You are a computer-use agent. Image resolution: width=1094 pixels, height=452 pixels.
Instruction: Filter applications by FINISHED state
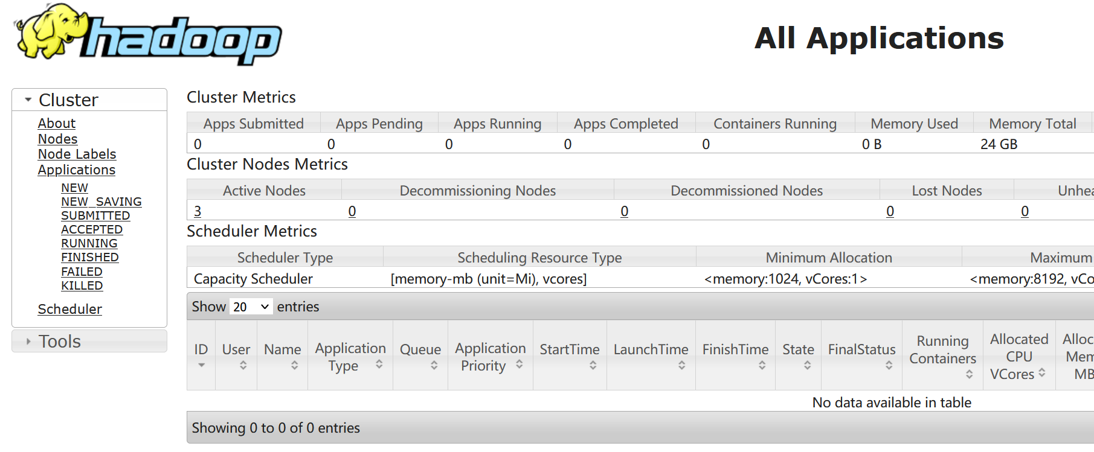tap(90, 257)
